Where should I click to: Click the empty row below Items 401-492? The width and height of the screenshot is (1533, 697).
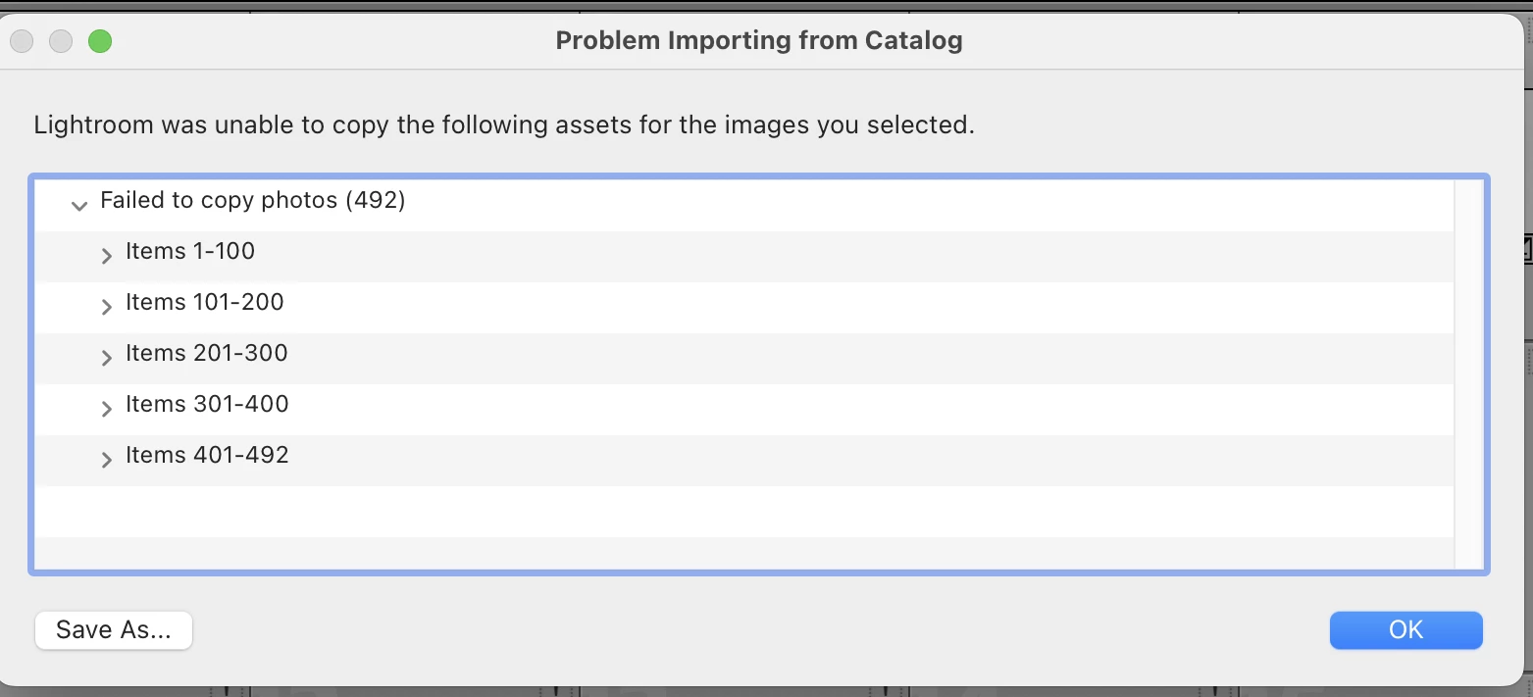click(x=687, y=511)
